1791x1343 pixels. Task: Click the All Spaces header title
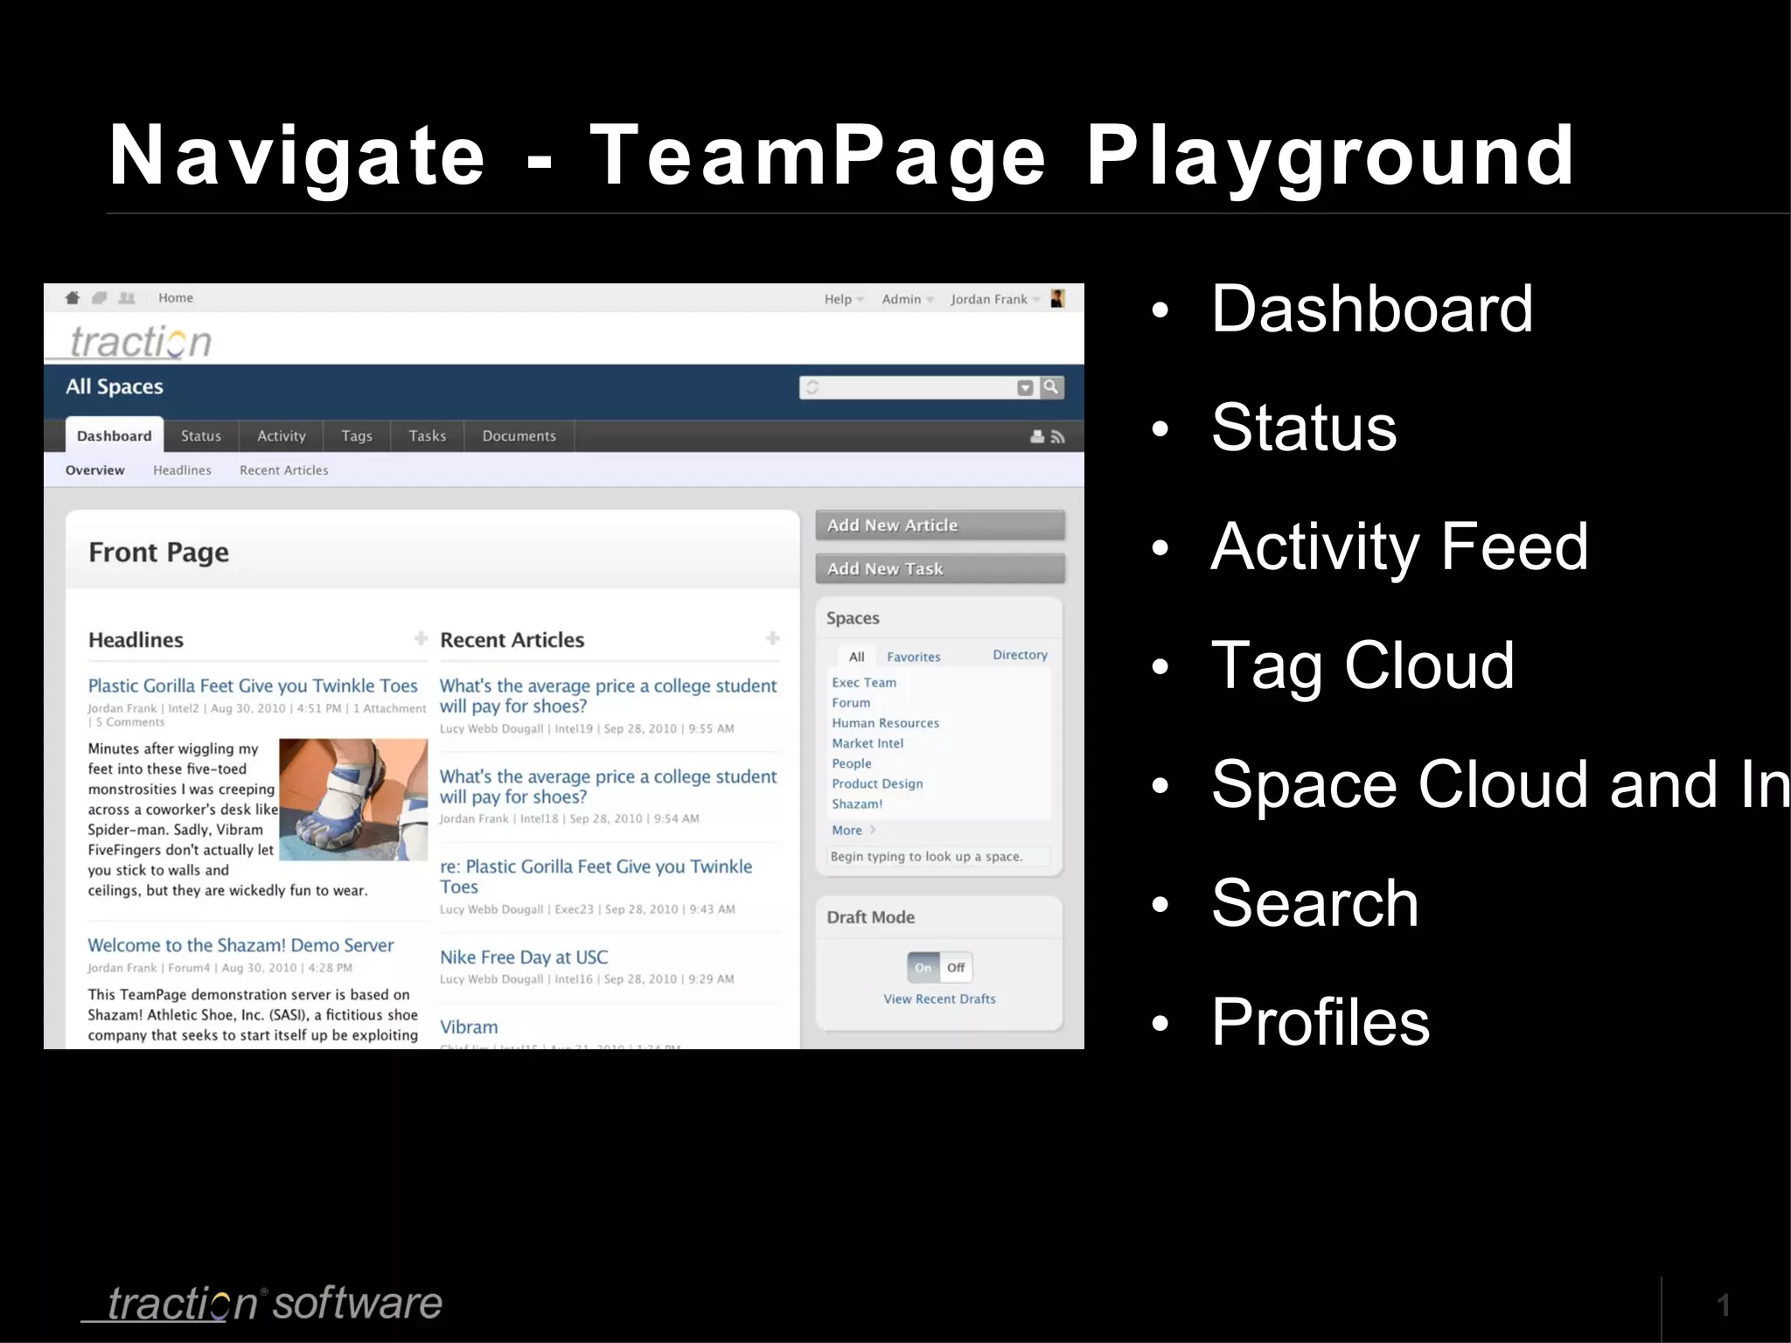coord(115,386)
